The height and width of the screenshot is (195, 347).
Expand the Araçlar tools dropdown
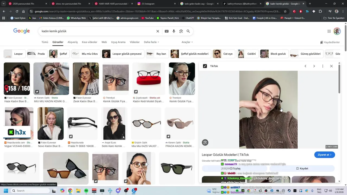coord(187,42)
